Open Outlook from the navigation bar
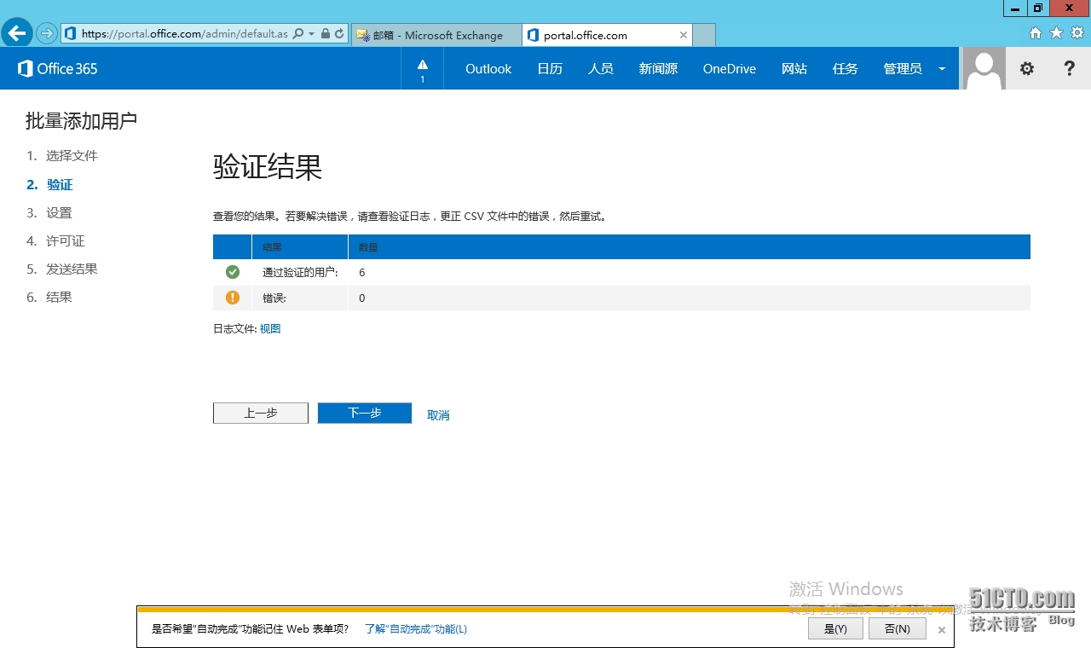Screen dimensions: 1091x648 point(488,68)
